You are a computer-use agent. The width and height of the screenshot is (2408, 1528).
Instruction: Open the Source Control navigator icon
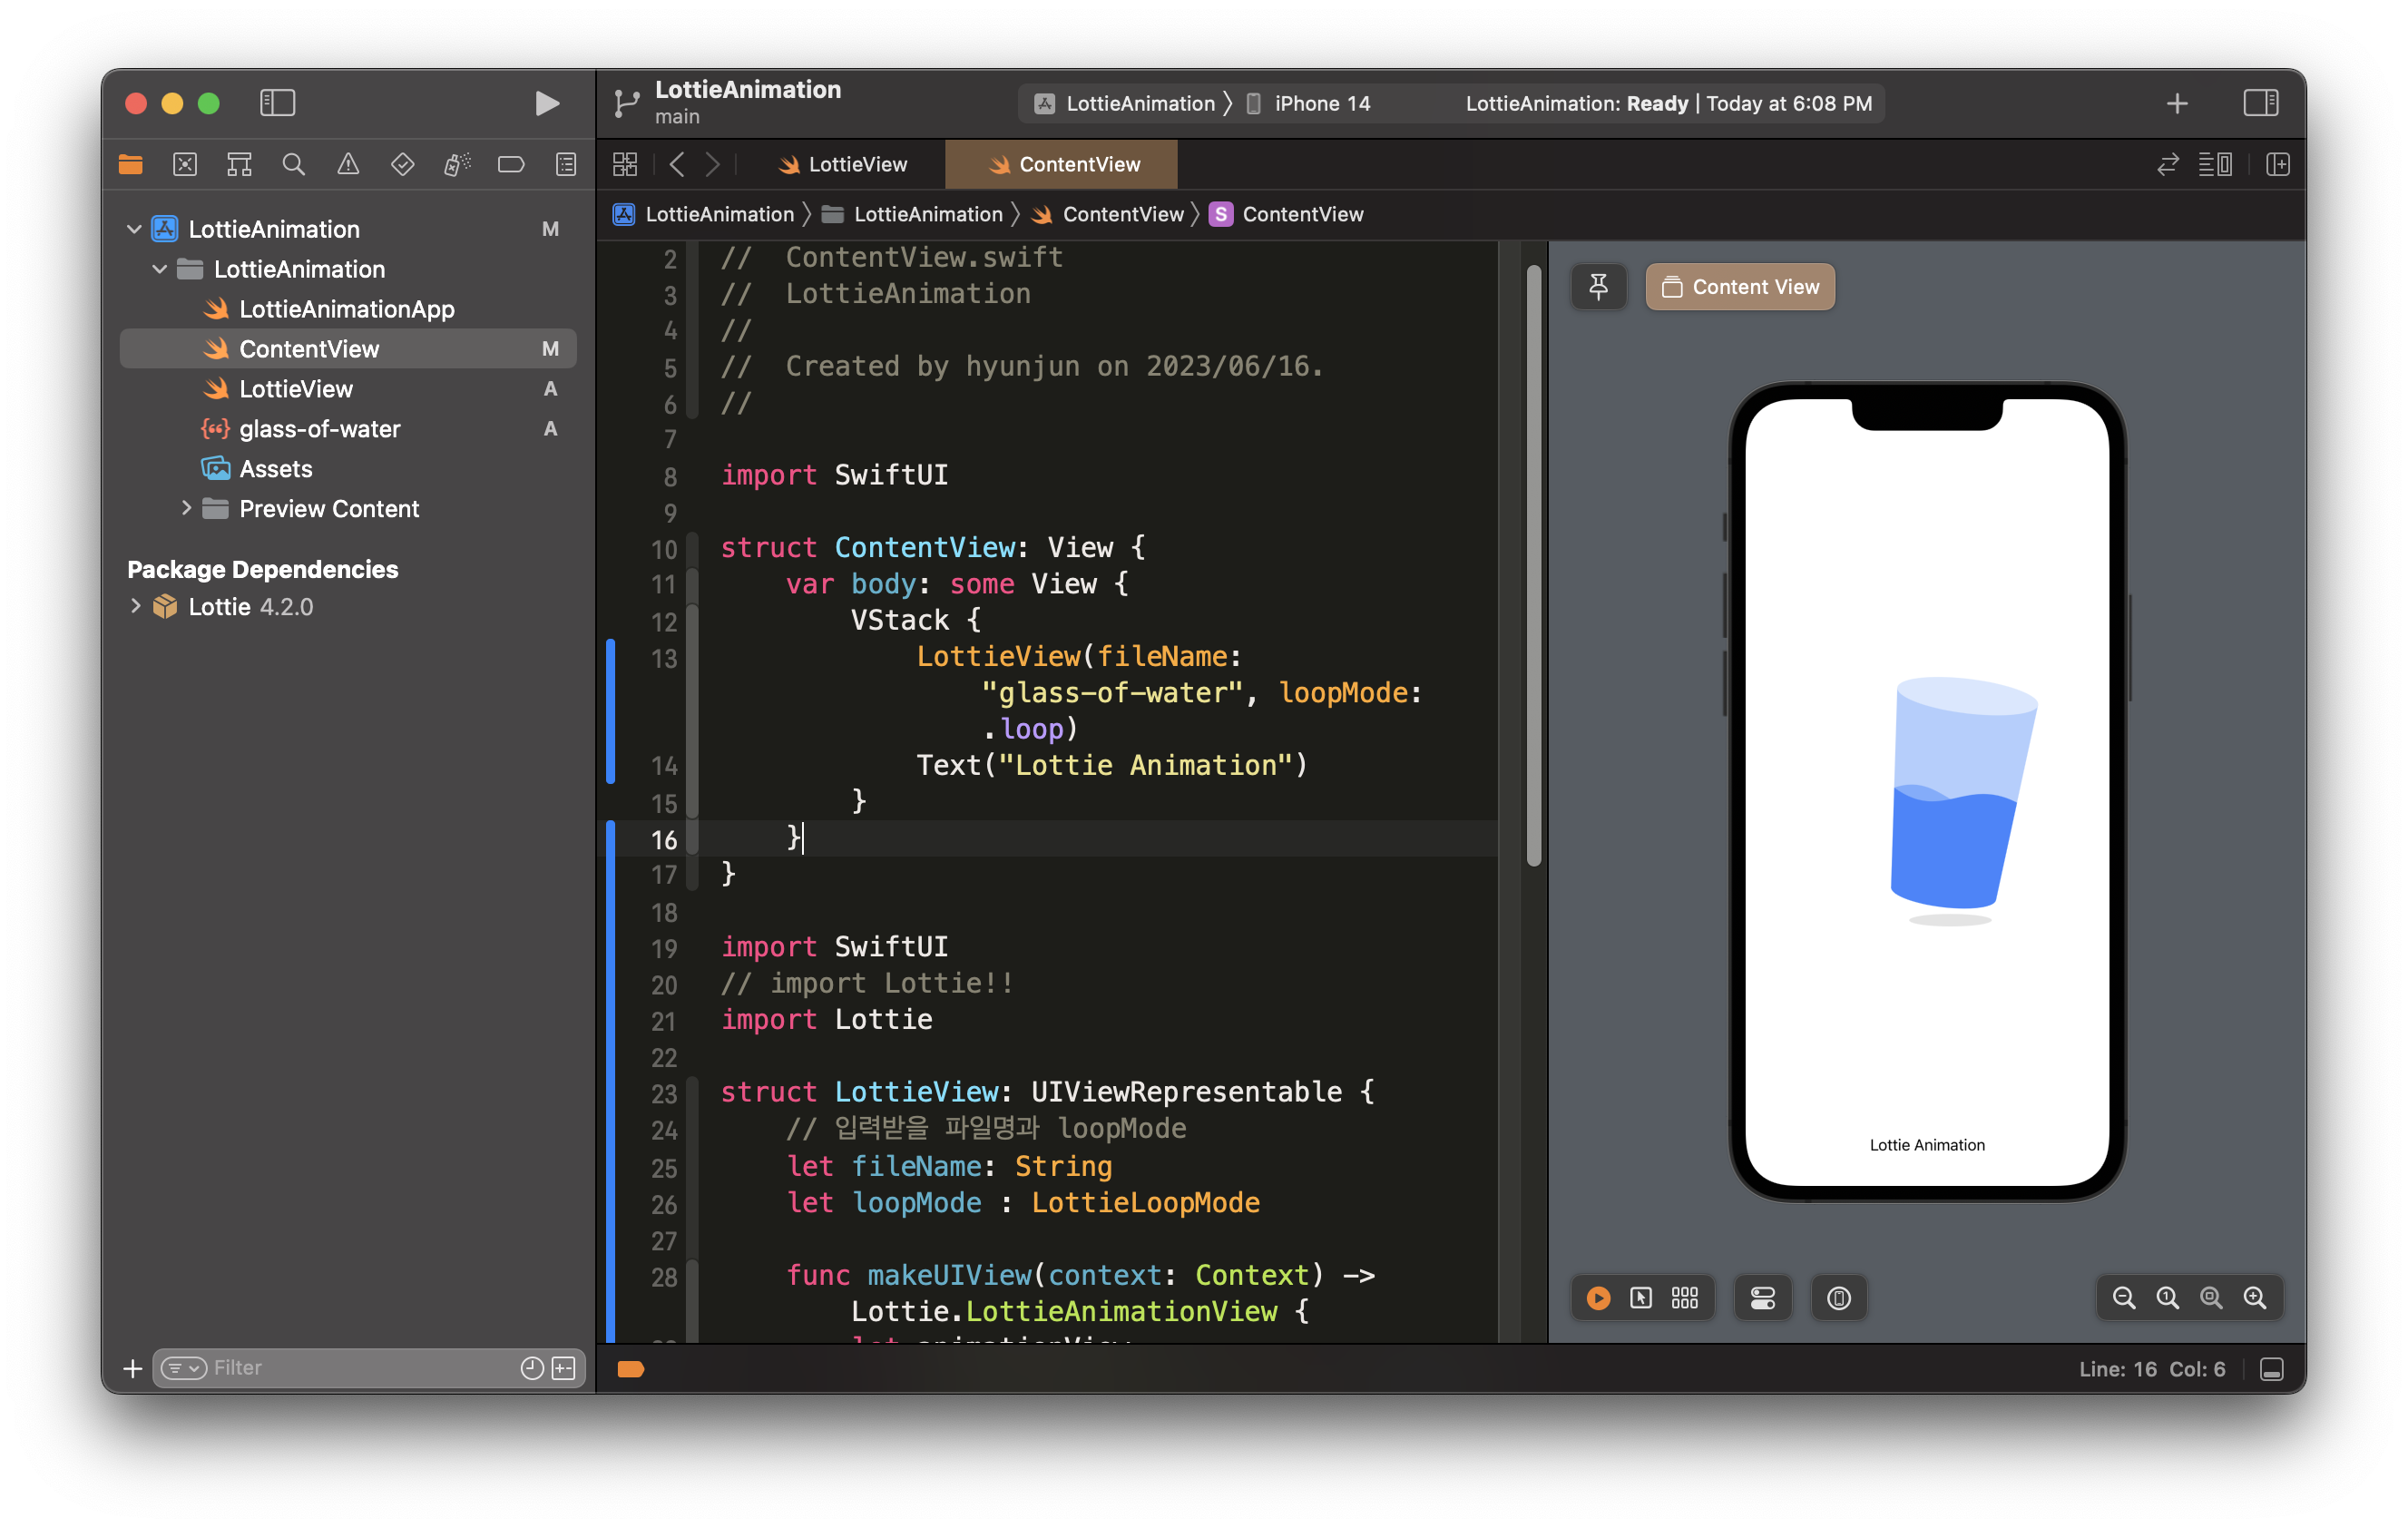pyautogui.click(x=185, y=164)
